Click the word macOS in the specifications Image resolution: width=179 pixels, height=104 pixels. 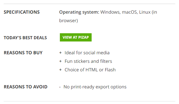pyautogui.click(x=130, y=12)
